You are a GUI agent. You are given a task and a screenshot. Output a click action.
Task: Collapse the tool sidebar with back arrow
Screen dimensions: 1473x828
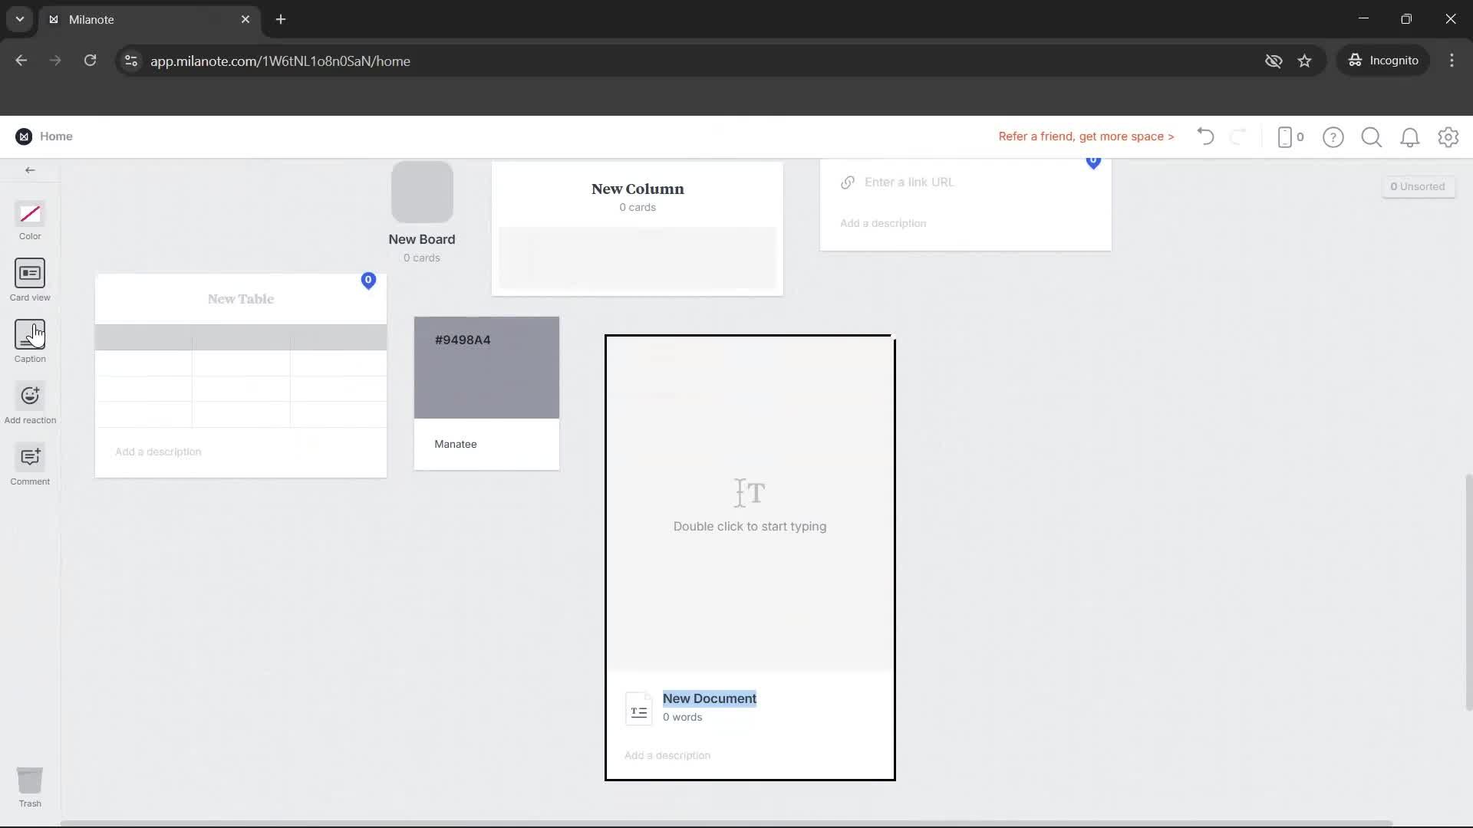[29, 170]
